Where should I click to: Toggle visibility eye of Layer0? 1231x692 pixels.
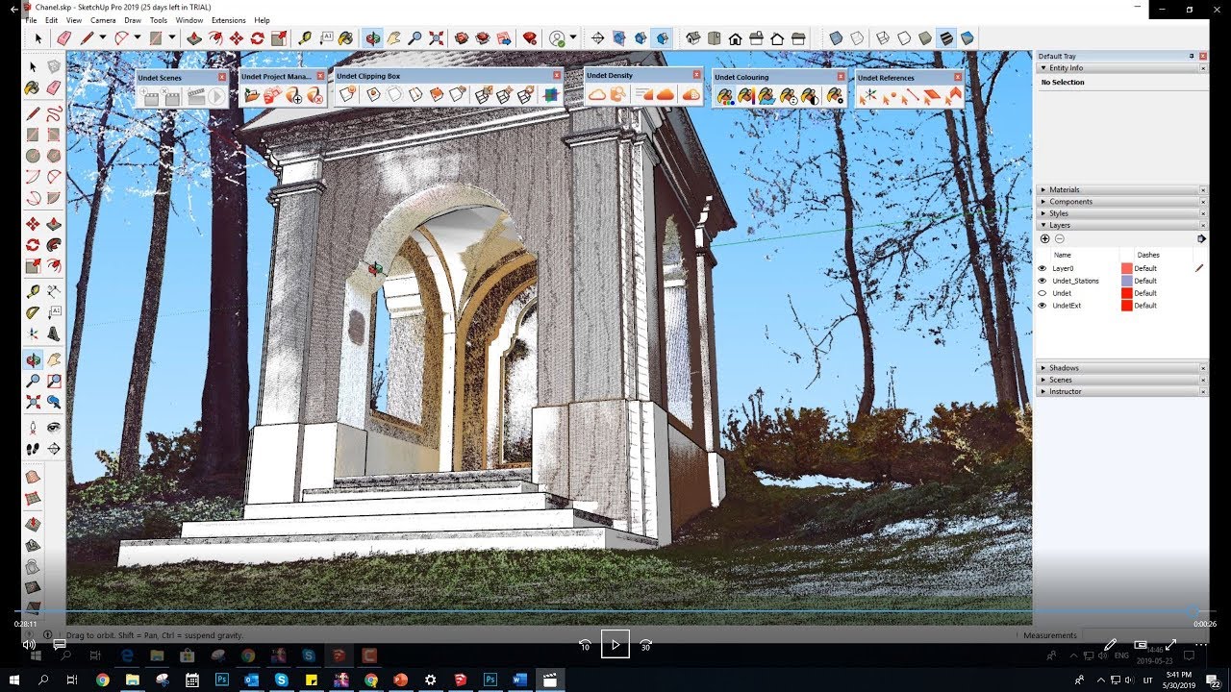point(1043,268)
